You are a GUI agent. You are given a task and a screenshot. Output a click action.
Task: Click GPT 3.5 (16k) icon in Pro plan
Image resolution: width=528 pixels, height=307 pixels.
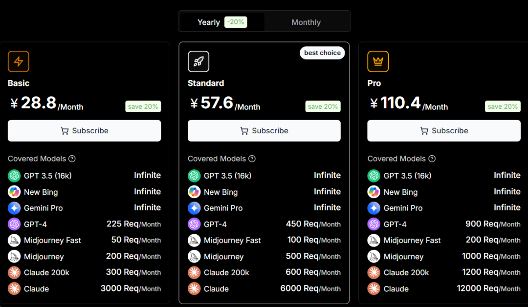[x=374, y=176]
